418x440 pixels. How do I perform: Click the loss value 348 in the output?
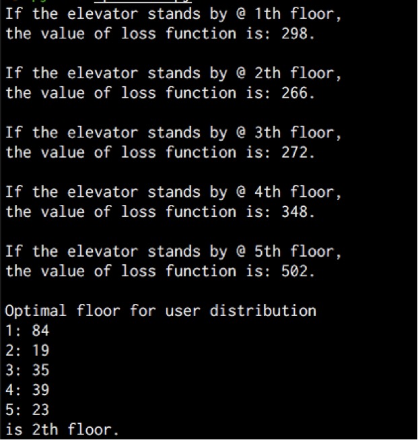coord(294,212)
